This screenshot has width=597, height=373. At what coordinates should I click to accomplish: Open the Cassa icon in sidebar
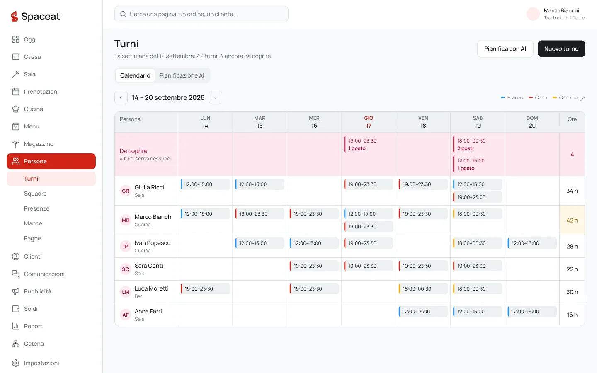pos(16,57)
